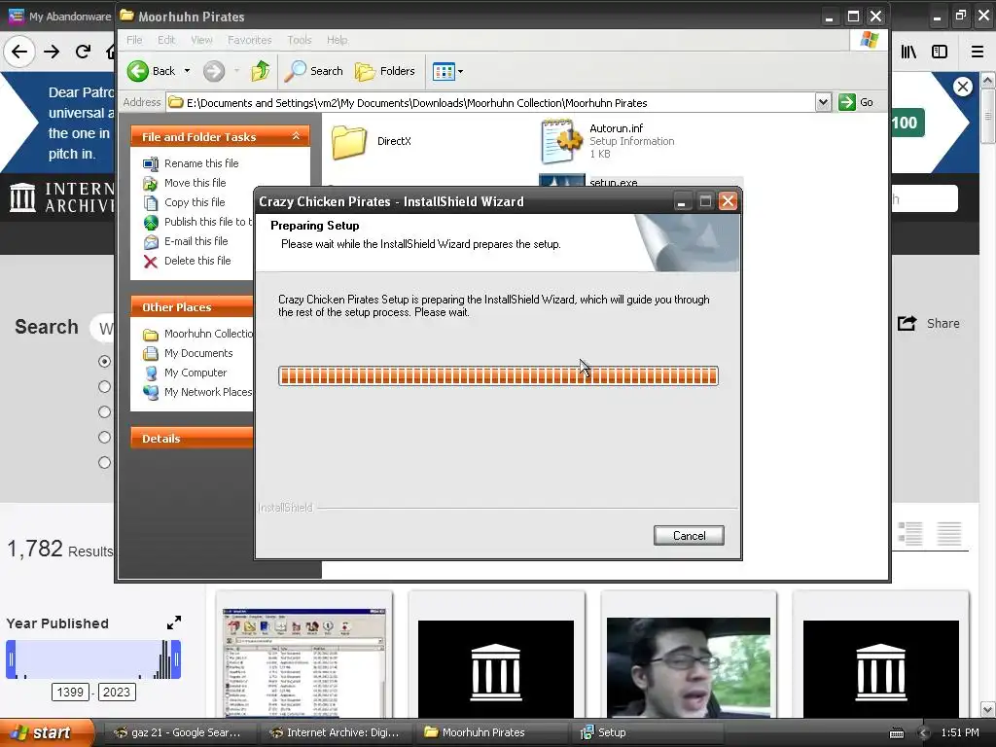
Task: Click the Other Places panel header
Action: pos(192,306)
